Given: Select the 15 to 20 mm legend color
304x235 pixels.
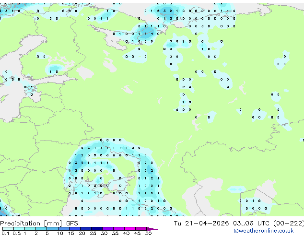Looking at the screenshot, I should click(x=75, y=229).
